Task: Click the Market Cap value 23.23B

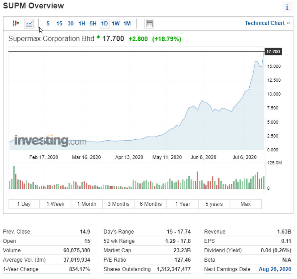Action: tap(182, 250)
